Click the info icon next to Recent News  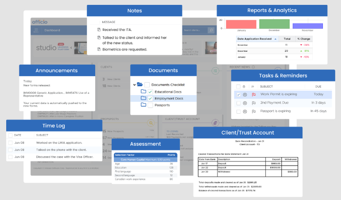coord(253,67)
